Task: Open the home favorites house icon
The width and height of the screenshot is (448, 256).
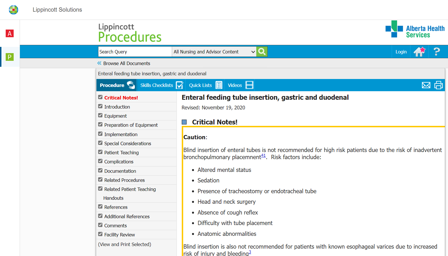Action: [x=419, y=52]
